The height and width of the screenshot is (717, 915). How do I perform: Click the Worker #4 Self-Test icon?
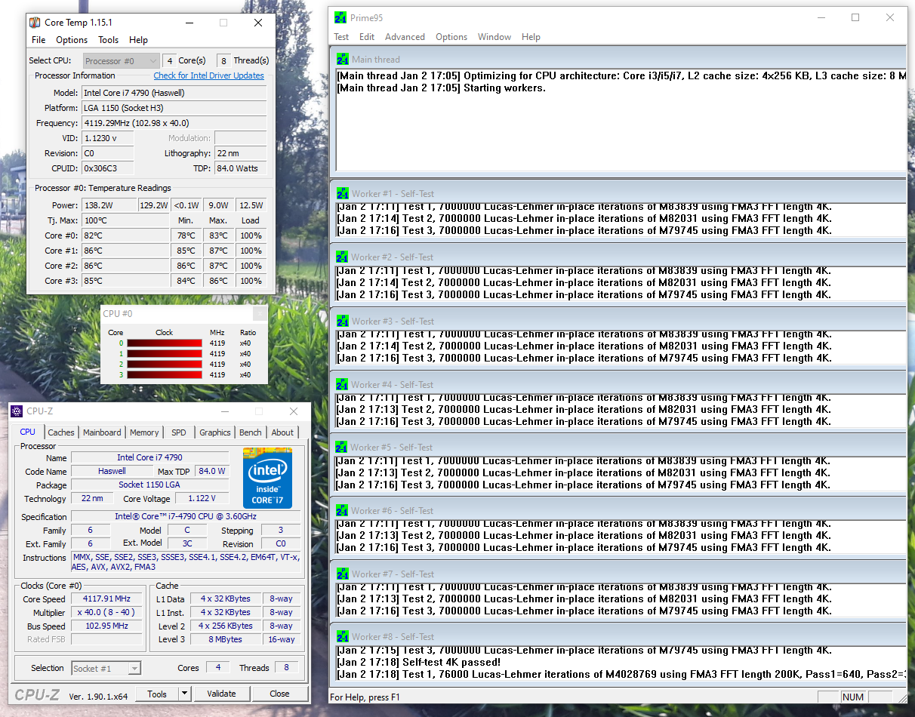pos(342,384)
